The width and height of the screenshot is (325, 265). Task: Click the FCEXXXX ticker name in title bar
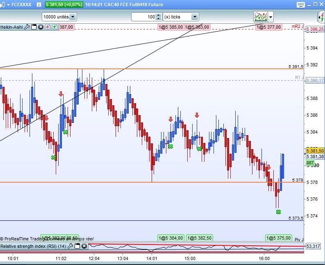click(21, 5)
